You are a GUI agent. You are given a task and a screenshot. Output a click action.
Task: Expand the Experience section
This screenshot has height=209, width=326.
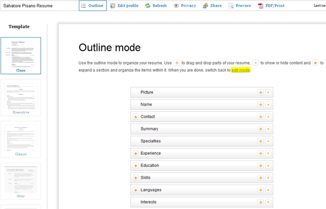(x=136, y=154)
